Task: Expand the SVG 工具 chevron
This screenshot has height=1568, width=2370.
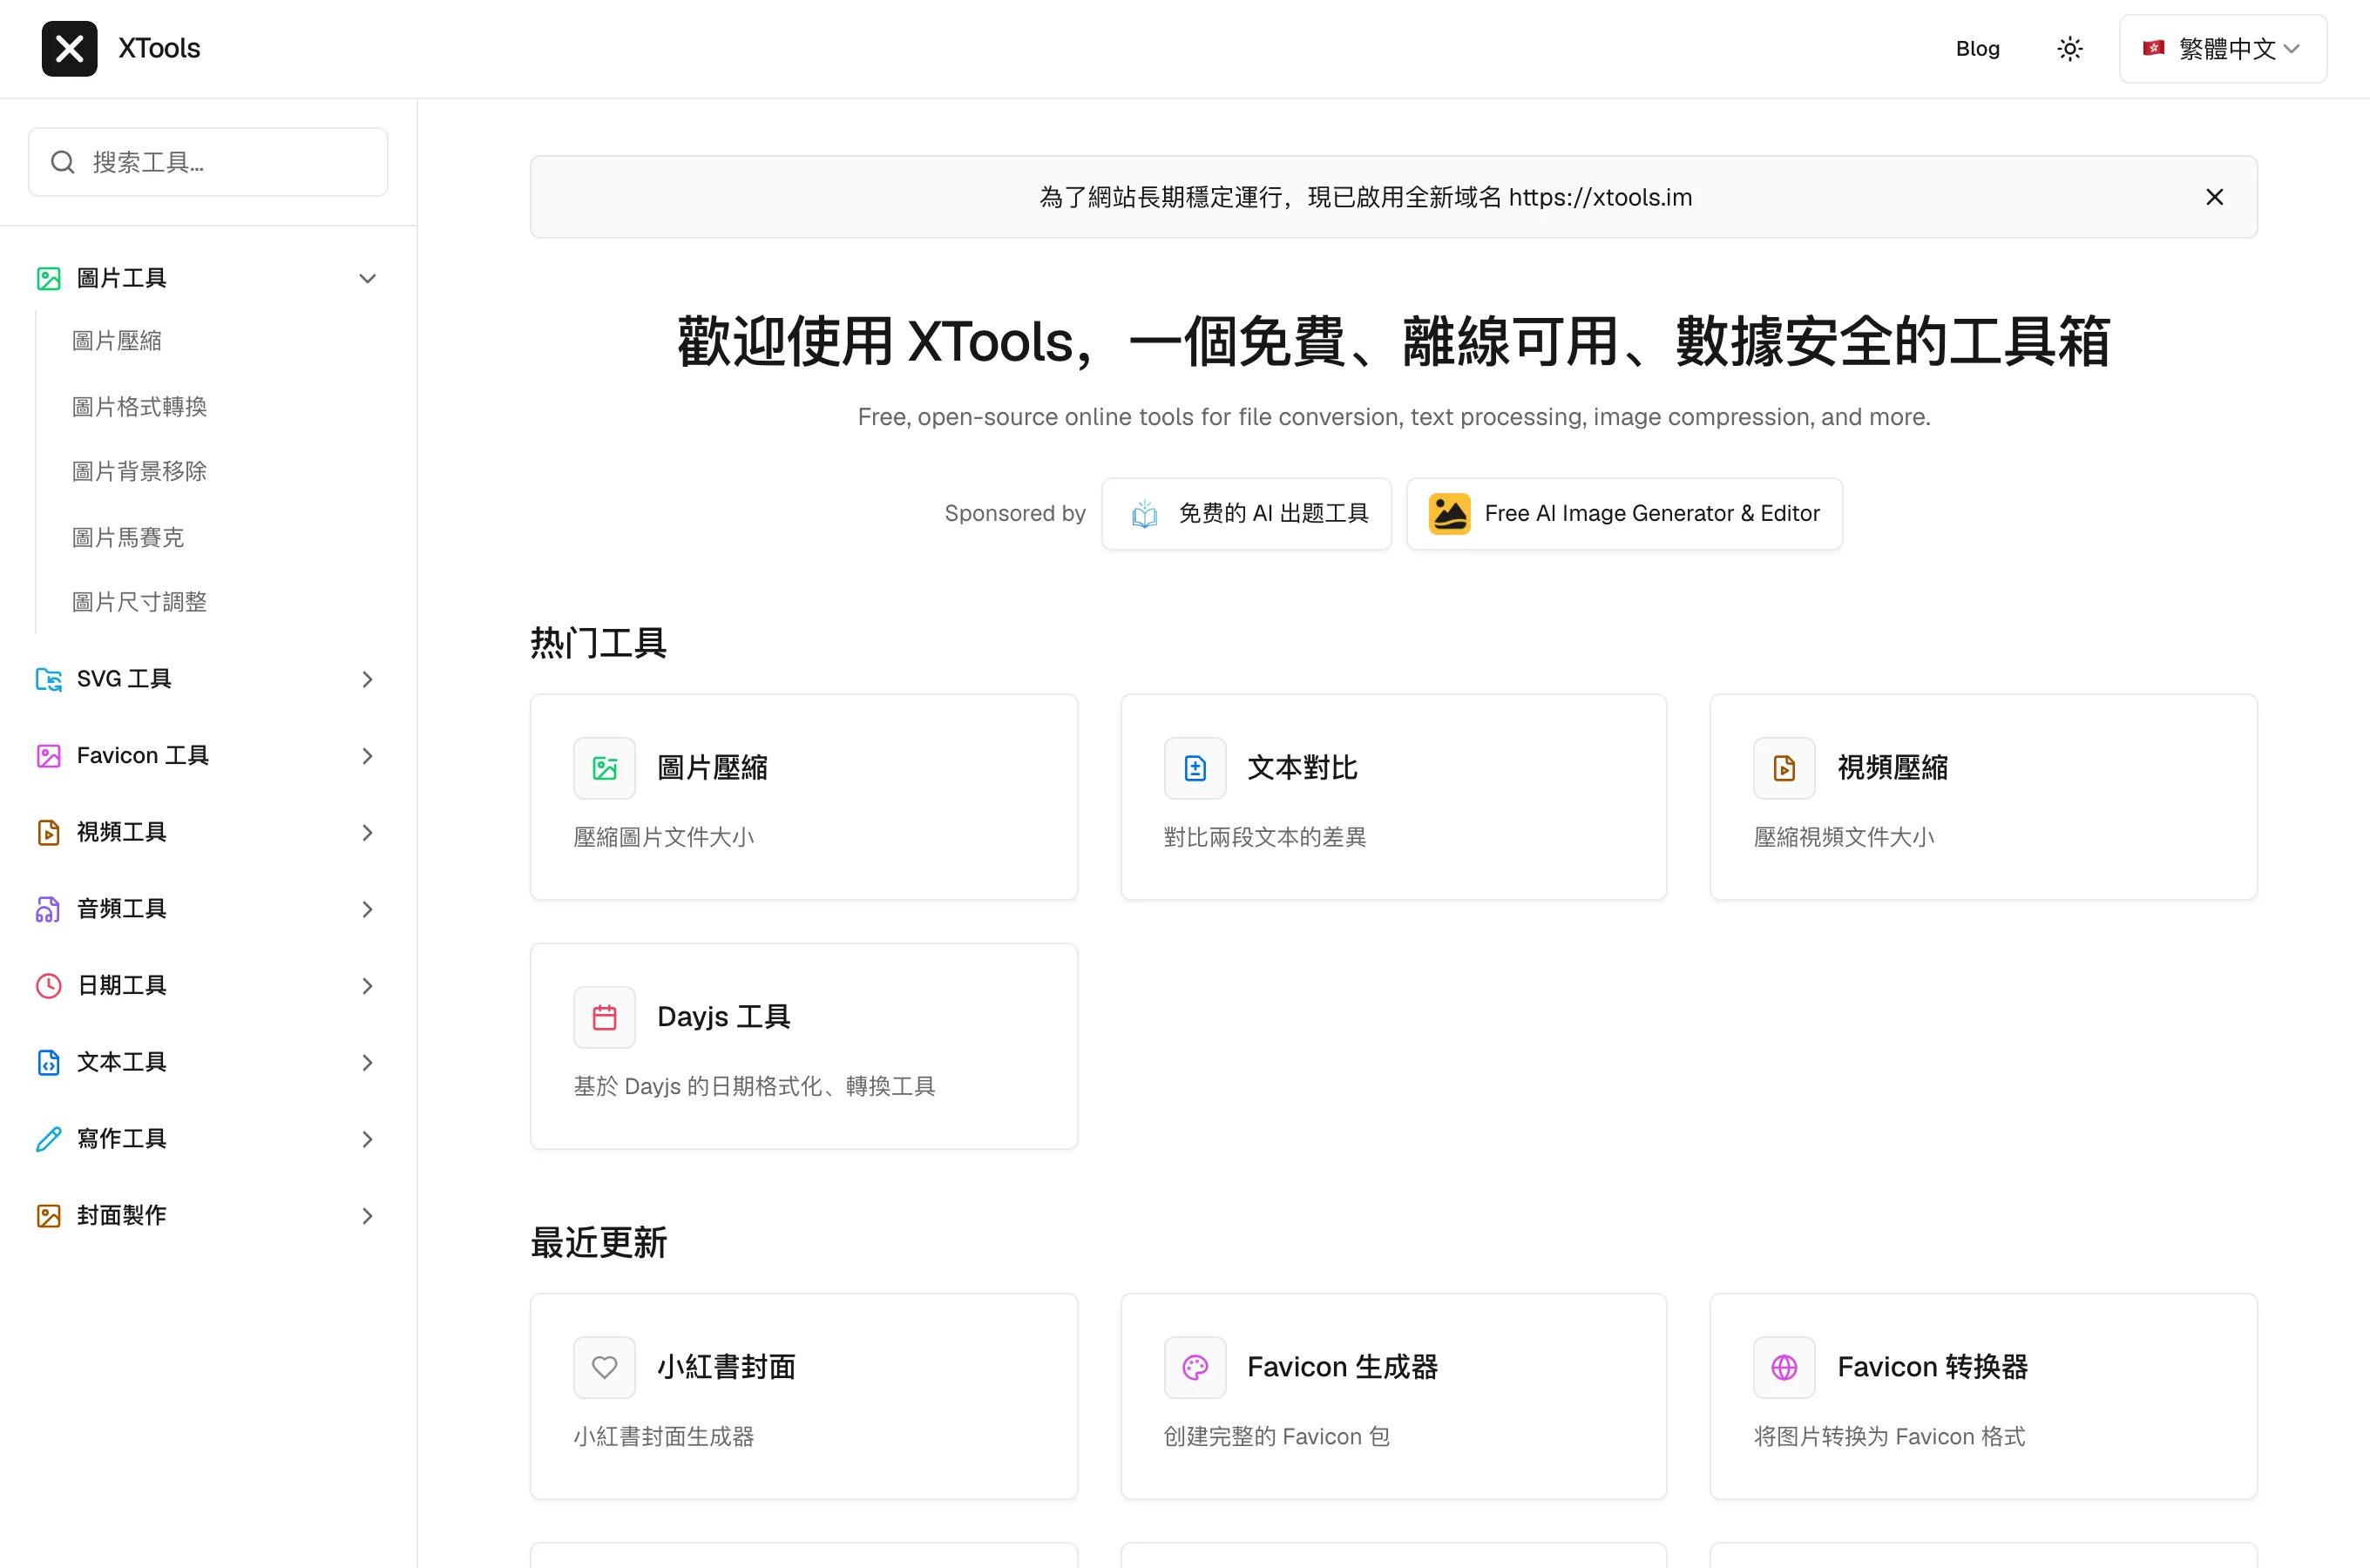Action: [x=367, y=679]
